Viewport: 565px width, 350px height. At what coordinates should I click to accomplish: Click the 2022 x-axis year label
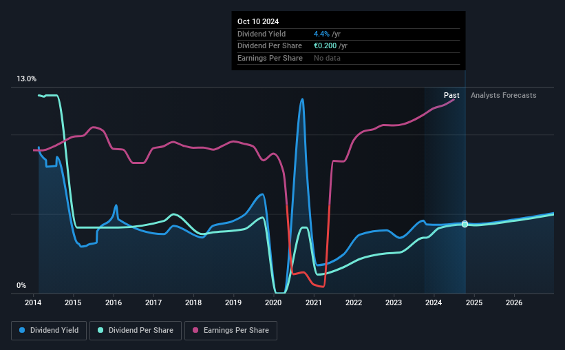pos(354,302)
